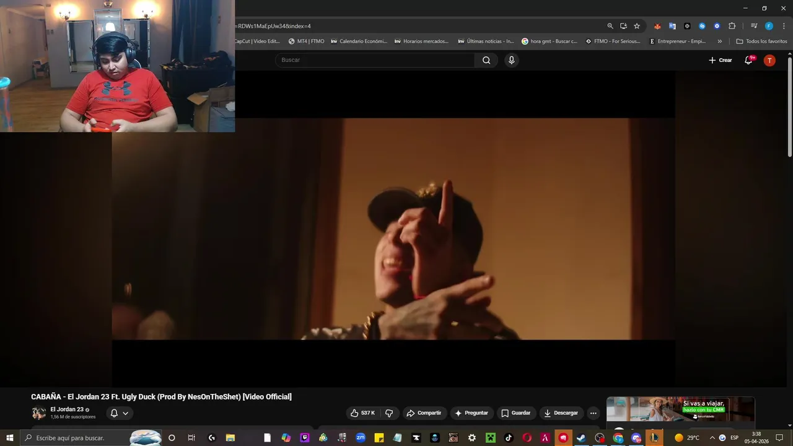Screen dimensions: 793x446
Task: Open the Windows notification center icon
Action: tap(779, 438)
